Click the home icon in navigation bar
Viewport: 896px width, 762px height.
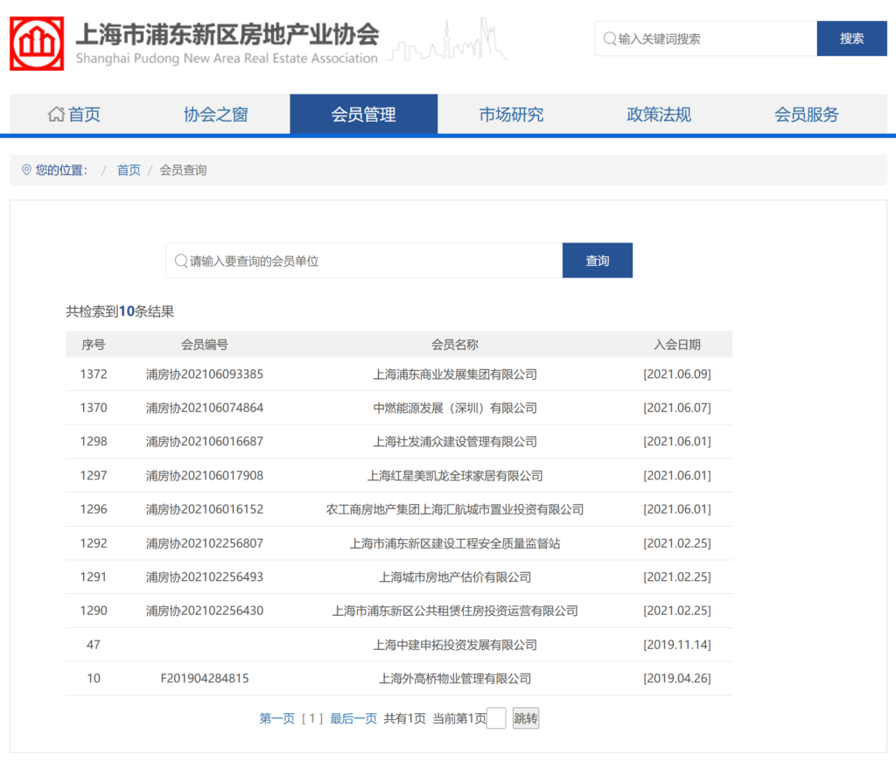[x=56, y=115]
